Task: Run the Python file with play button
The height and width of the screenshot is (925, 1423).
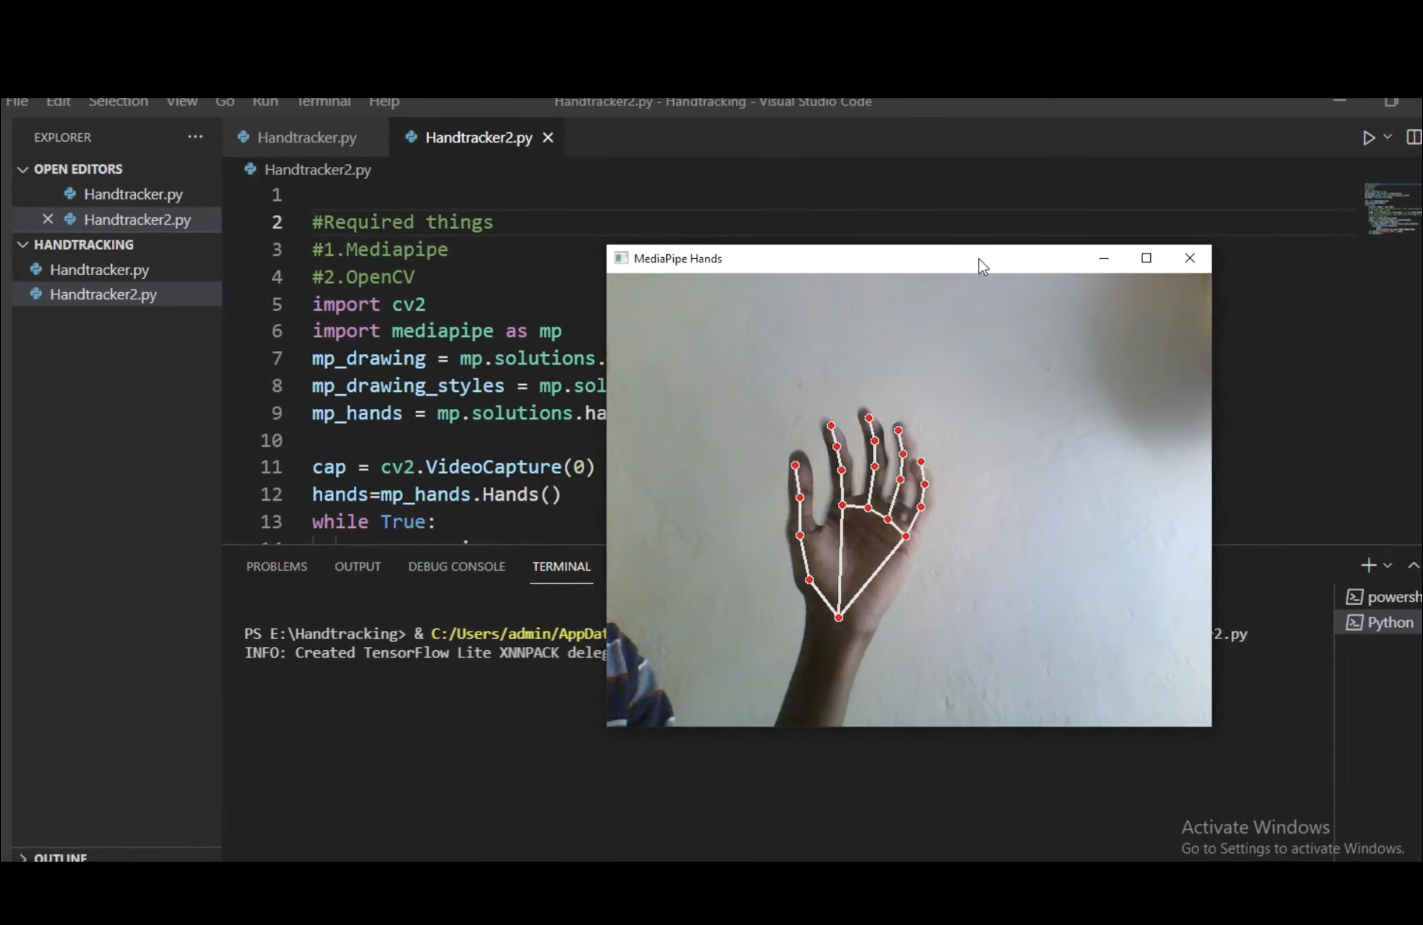Action: (x=1369, y=138)
